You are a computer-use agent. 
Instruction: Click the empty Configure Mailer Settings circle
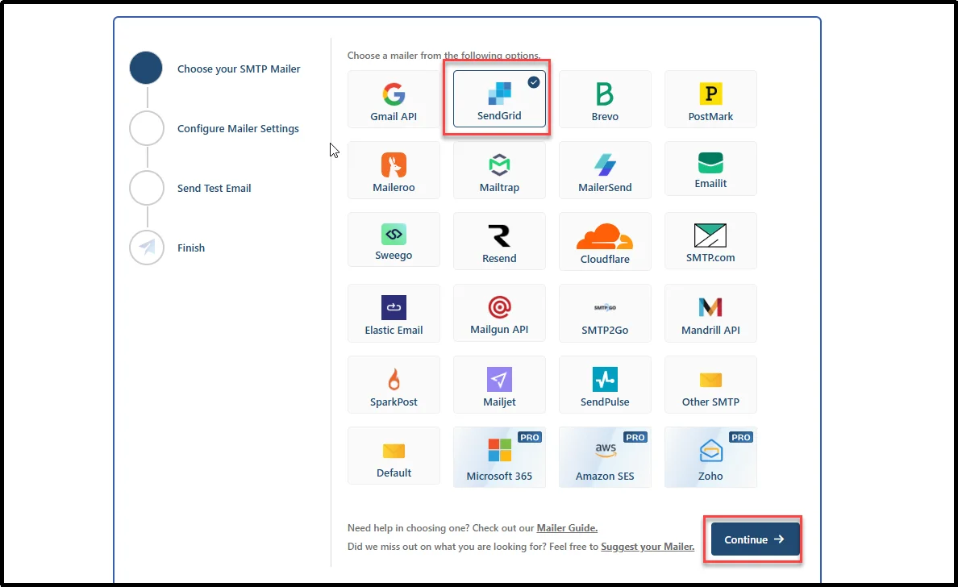pos(147,128)
